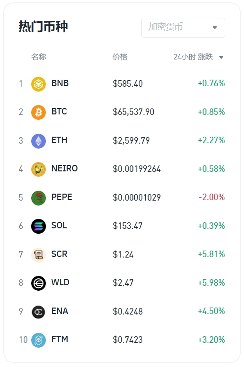Click the Fantom FTM icon
The image size is (244, 367).
tap(39, 340)
